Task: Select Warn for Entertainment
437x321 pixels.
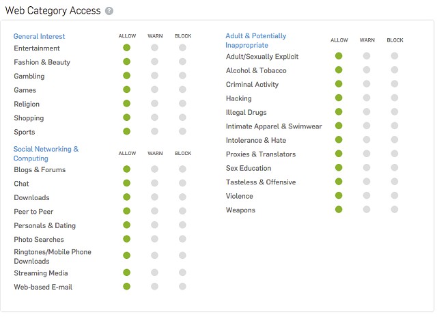Action: (154, 48)
